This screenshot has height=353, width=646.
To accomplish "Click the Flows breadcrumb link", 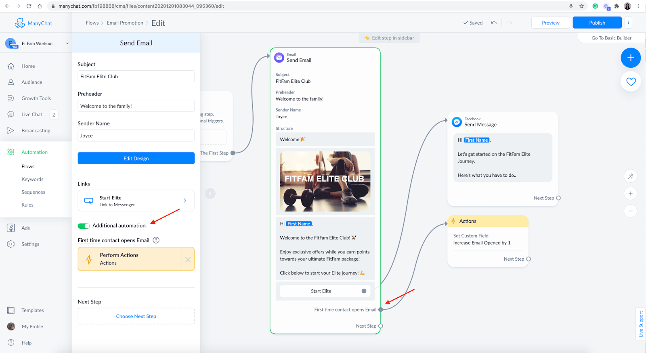I will pyautogui.click(x=92, y=23).
